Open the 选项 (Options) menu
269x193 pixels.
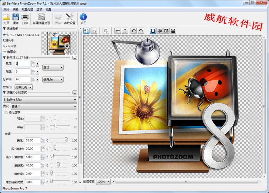(x=39, y=9)
